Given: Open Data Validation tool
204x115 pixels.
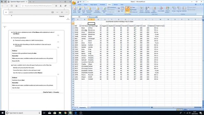Looking at the screenshot, I should (154, 10).
